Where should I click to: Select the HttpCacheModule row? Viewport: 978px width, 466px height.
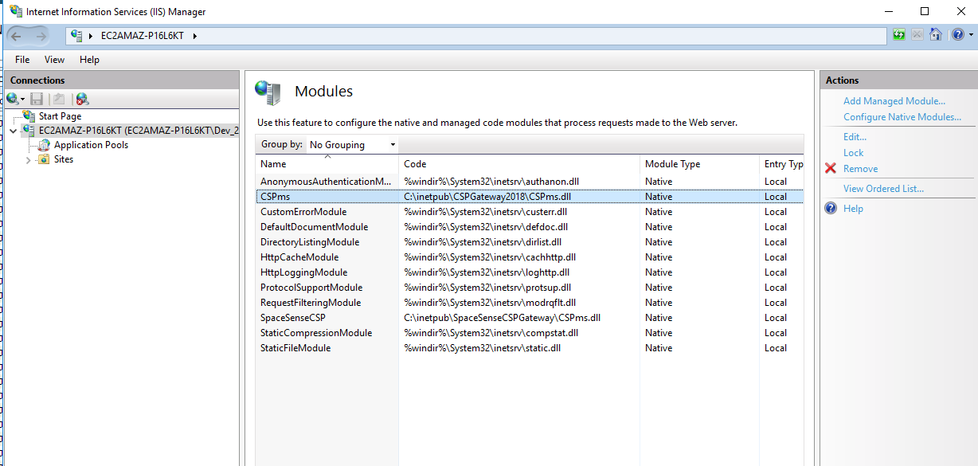tap(530, 257)
